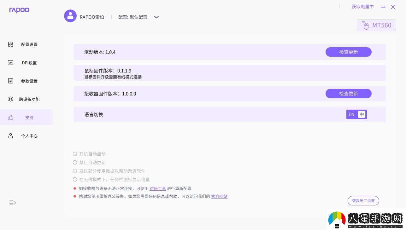Switch to the 支持 section

pos(29,117)
